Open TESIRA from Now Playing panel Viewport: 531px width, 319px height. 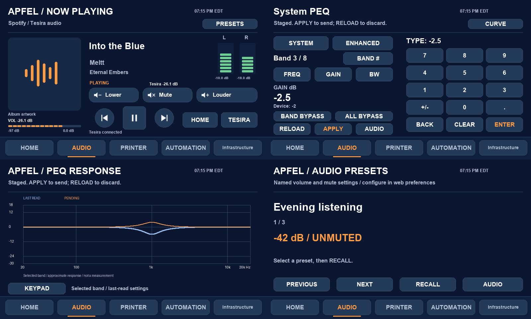tap(239, 120)
